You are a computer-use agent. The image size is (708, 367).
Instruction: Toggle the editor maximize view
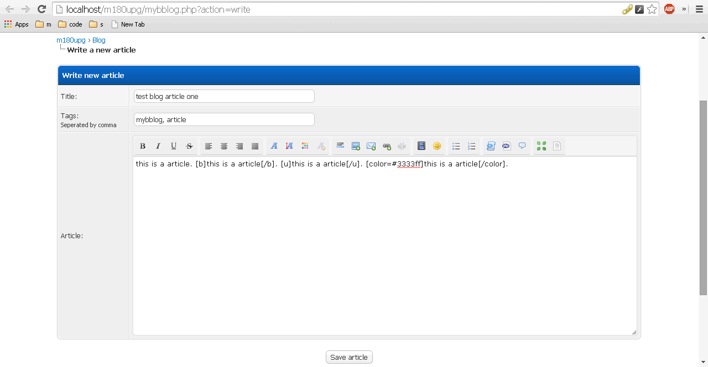coord(542,146)
